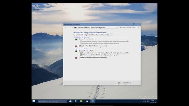The height and width of the screenshot is (106, 189).
Task: Show hidden system tray icons
Action: click(140, 101)
